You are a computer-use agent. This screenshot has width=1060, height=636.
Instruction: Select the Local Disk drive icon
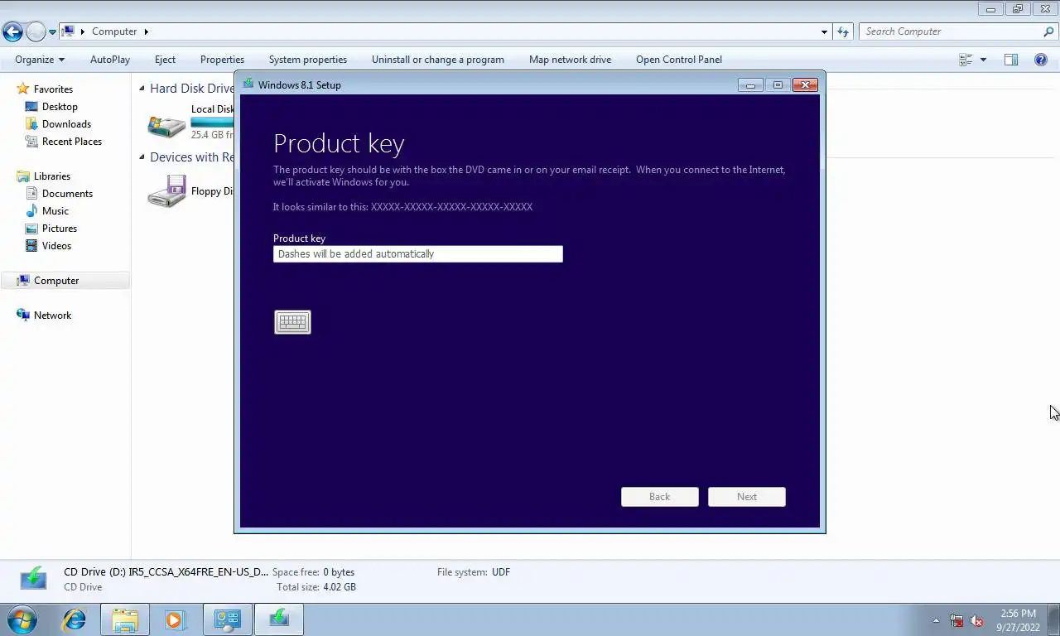click(x=166, y=124)
